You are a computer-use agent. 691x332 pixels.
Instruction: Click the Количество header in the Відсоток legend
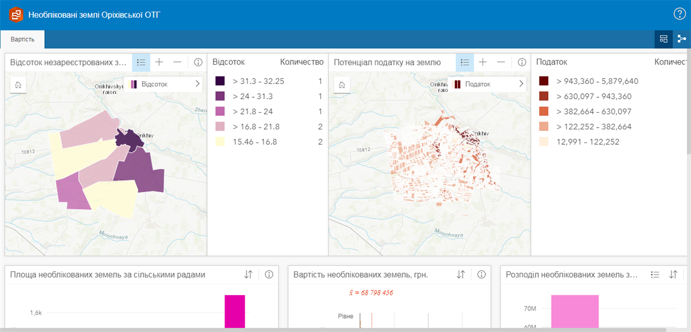tap(302, 62)
